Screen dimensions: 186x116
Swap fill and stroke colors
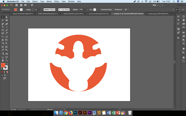pyautogui.click(x=7, y=64)
